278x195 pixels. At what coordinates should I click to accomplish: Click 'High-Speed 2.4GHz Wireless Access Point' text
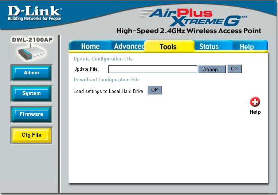click(x=189, y=31)
